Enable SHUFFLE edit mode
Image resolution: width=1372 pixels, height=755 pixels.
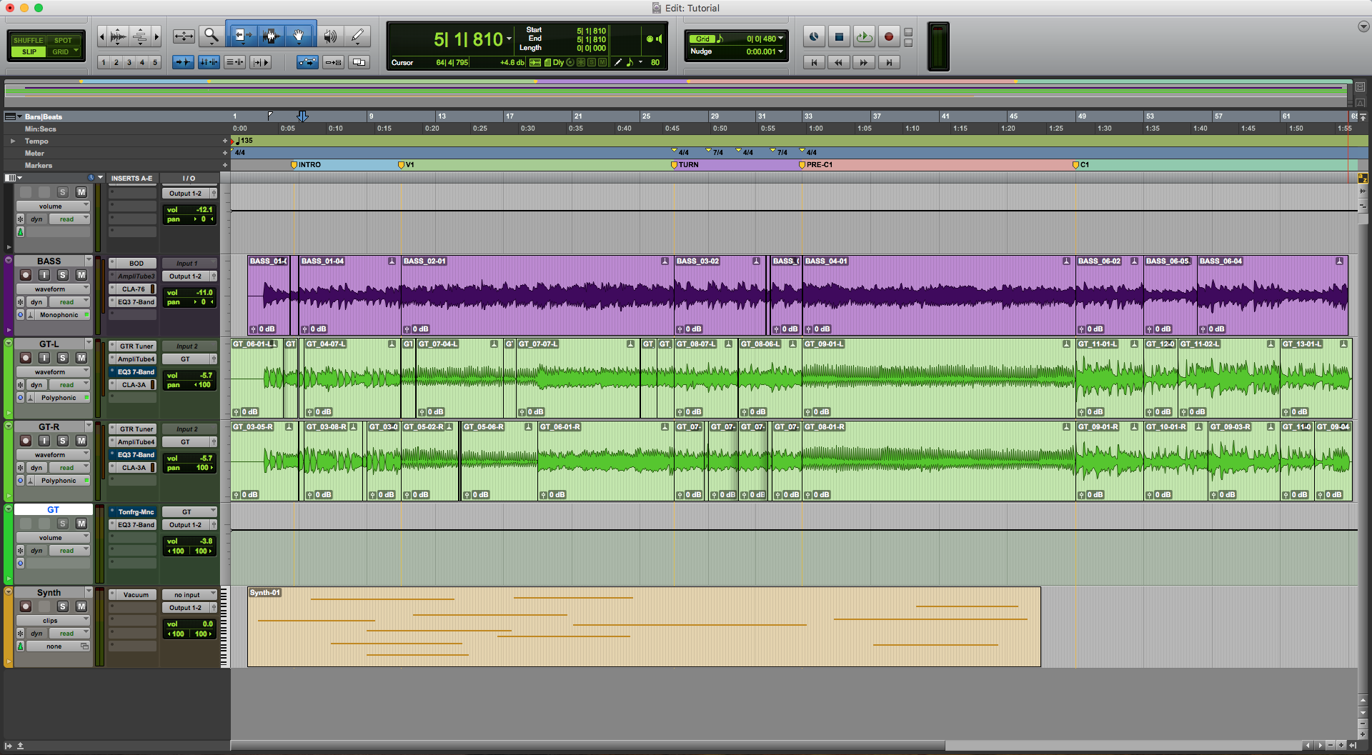pos(29,40)
